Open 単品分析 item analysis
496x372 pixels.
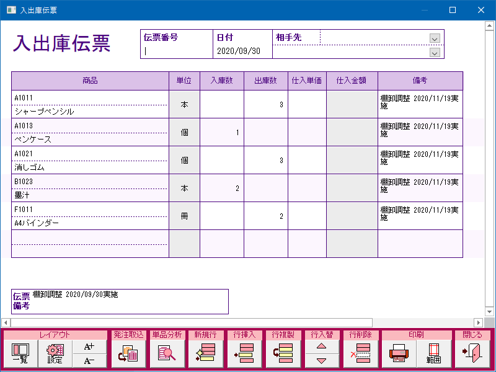(x=166, y=354)
